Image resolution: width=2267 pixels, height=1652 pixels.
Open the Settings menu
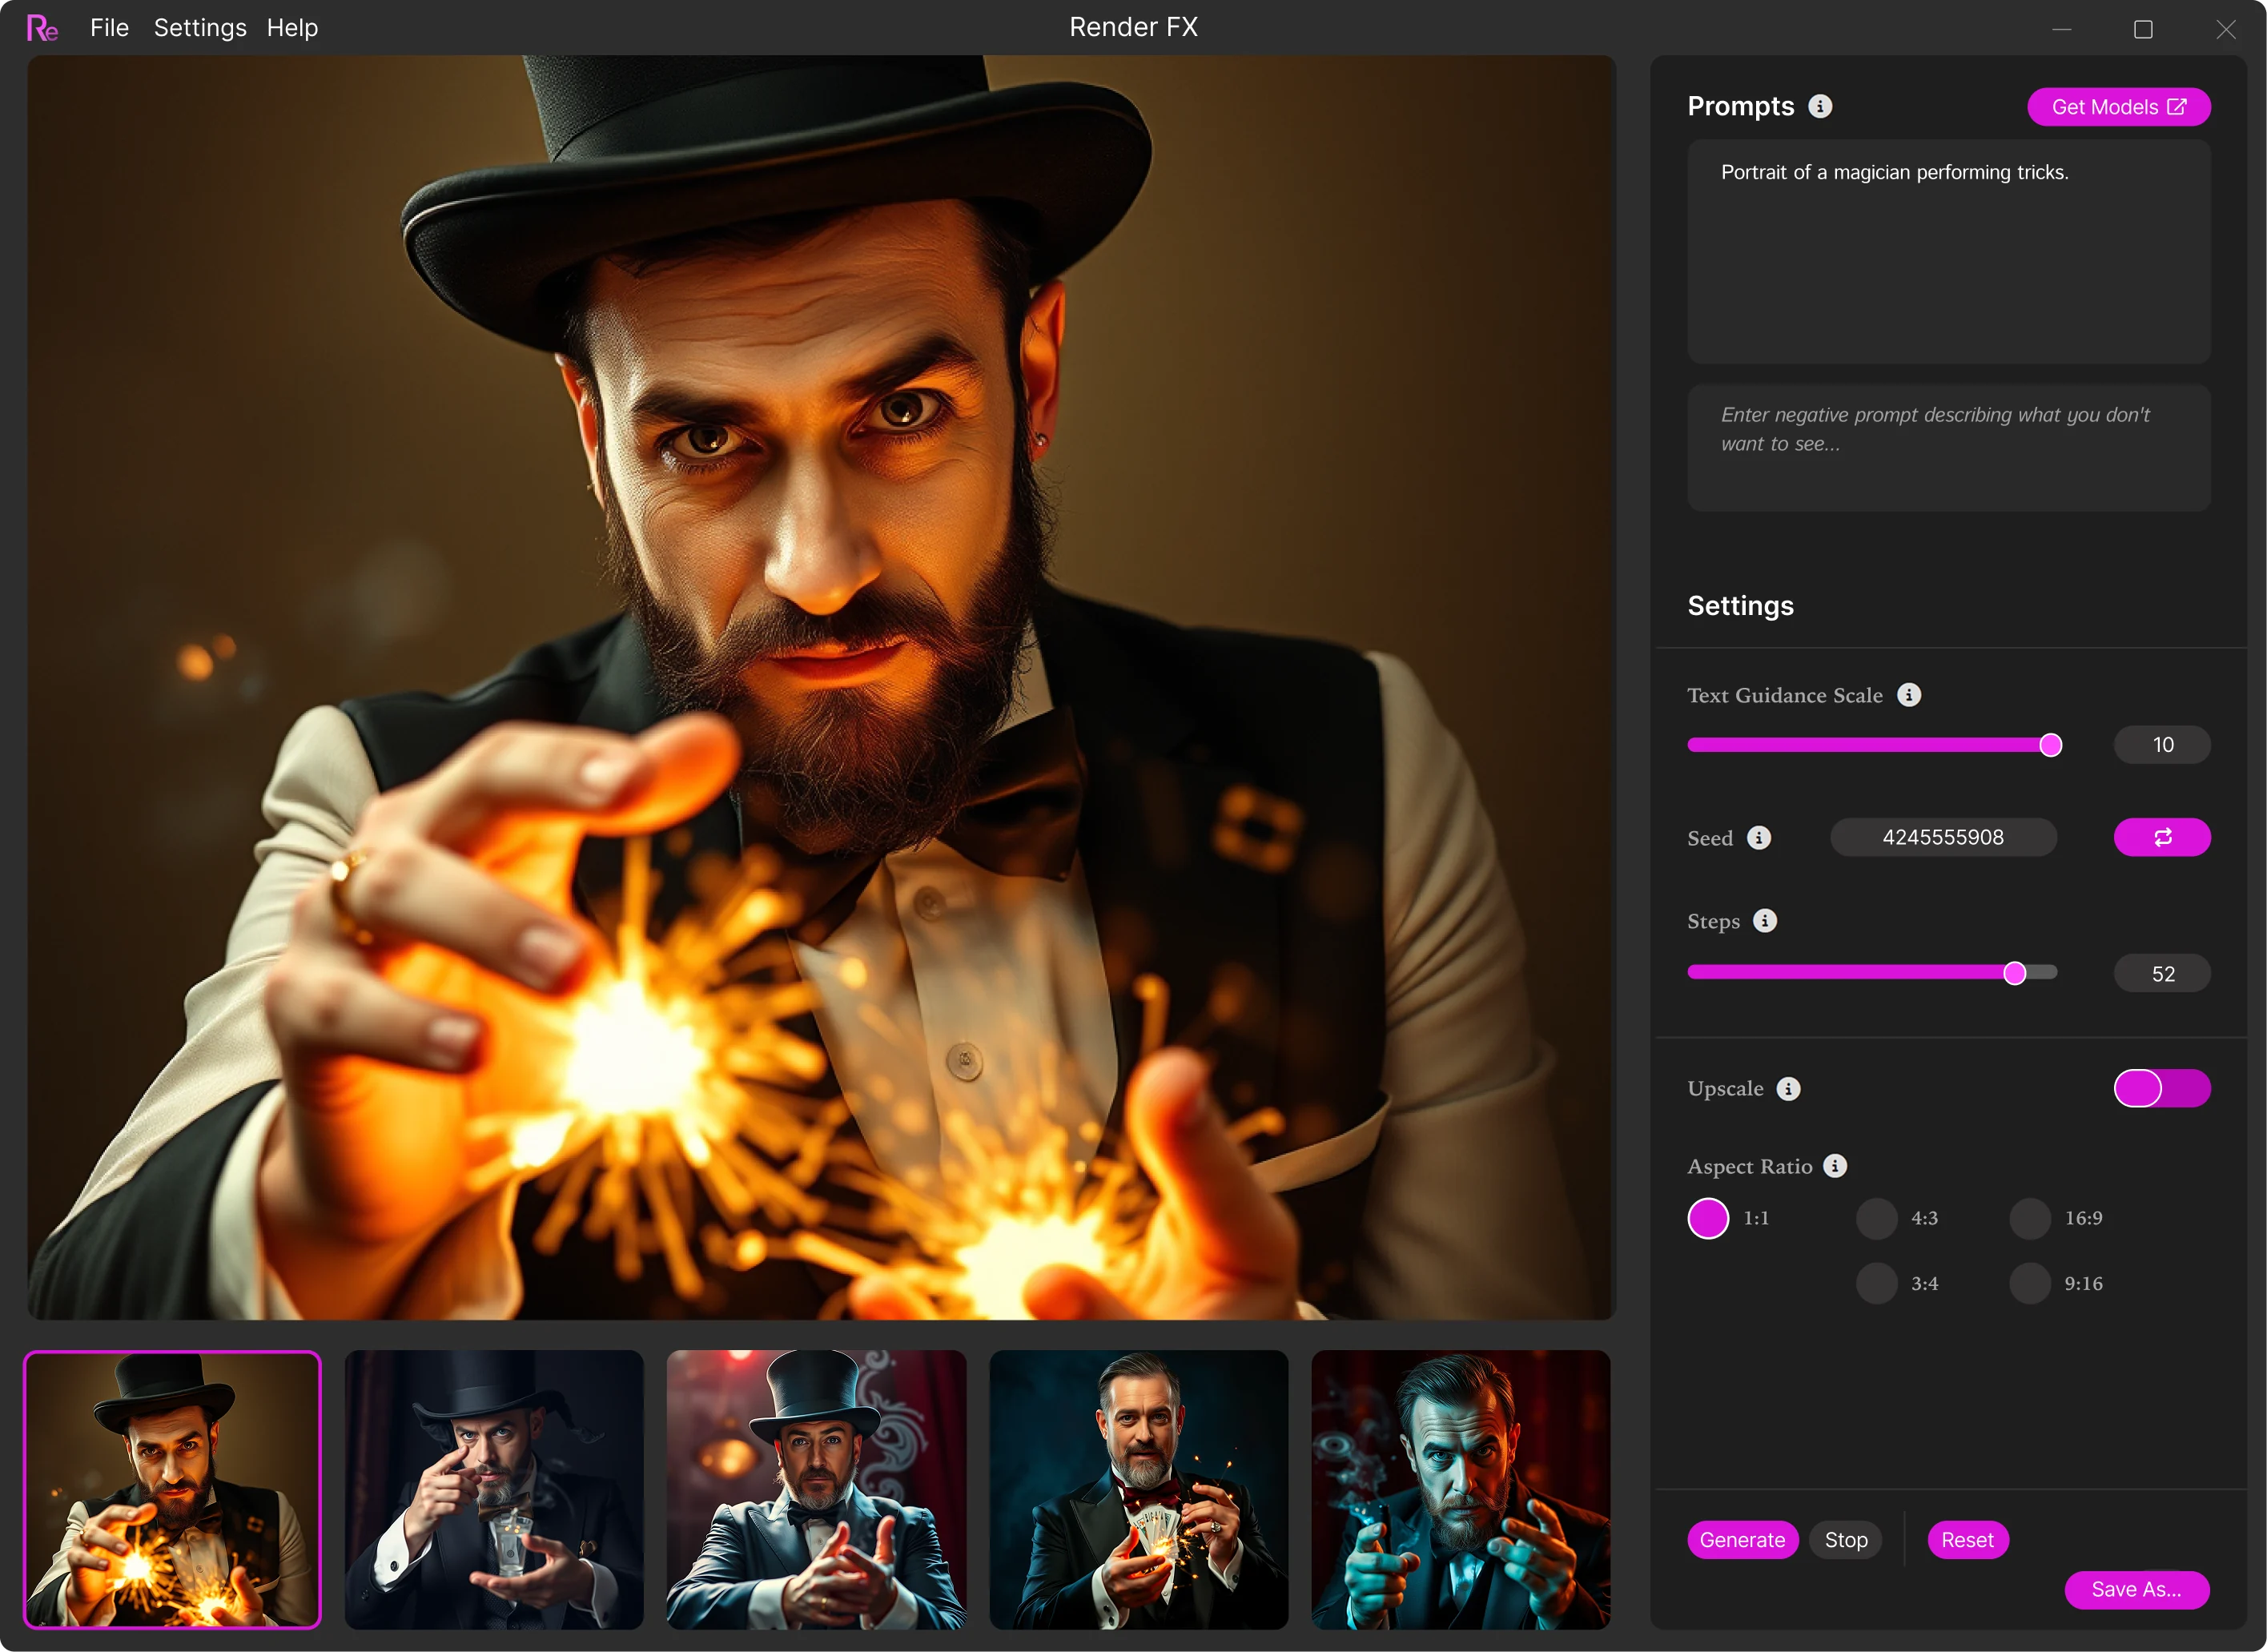200,28
